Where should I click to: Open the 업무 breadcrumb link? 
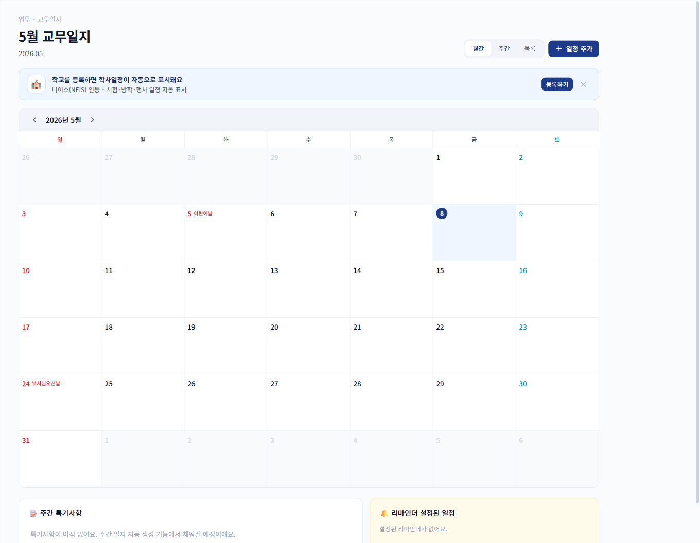[x=24, y=19]
